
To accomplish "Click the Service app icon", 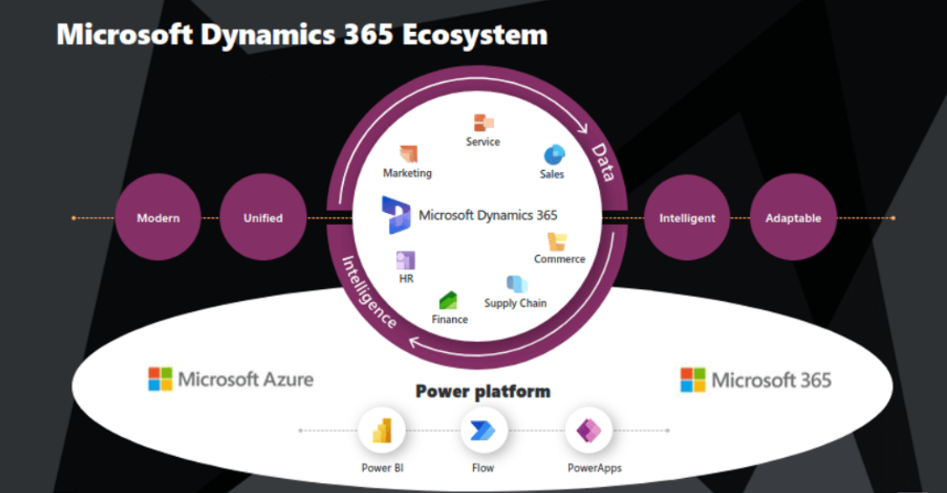I will (484, 122).
